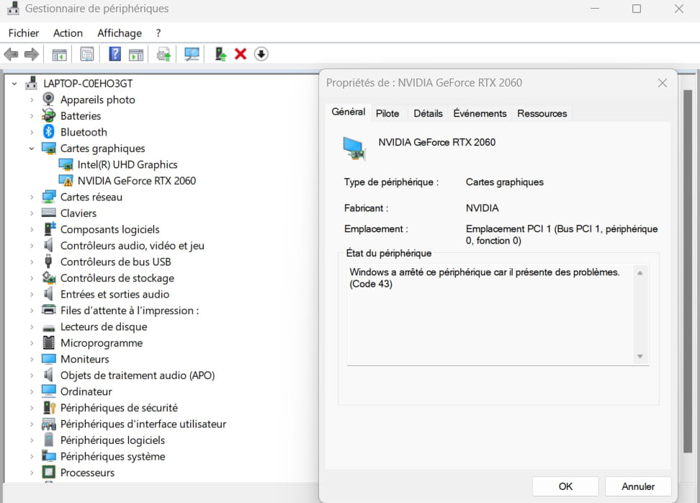Click the Back arrow toolbar icon
The image size is (700, 503).
click(11, 55)
